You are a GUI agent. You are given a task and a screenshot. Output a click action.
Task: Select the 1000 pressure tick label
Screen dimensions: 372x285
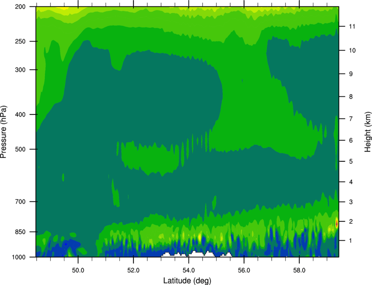tap(18, 257)
